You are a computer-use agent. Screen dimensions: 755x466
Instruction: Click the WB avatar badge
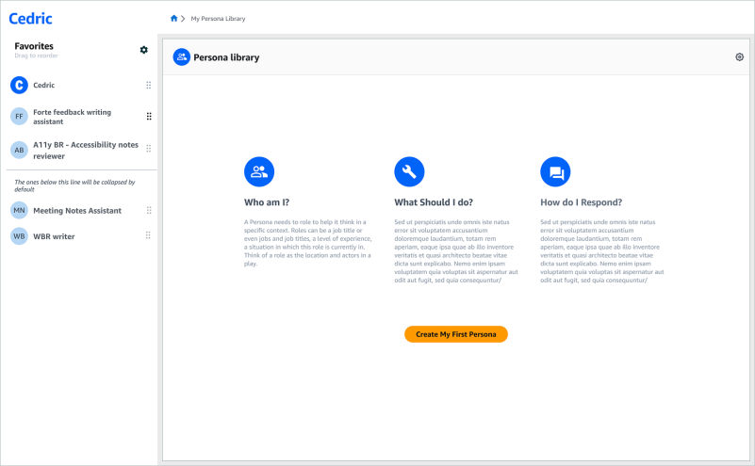[19, 236]
